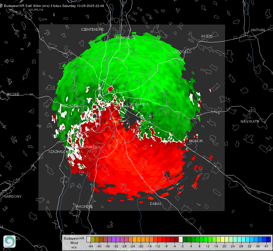
Task: Click the GÖDÖLLŐ town label
Action: (x=183, y=52)
